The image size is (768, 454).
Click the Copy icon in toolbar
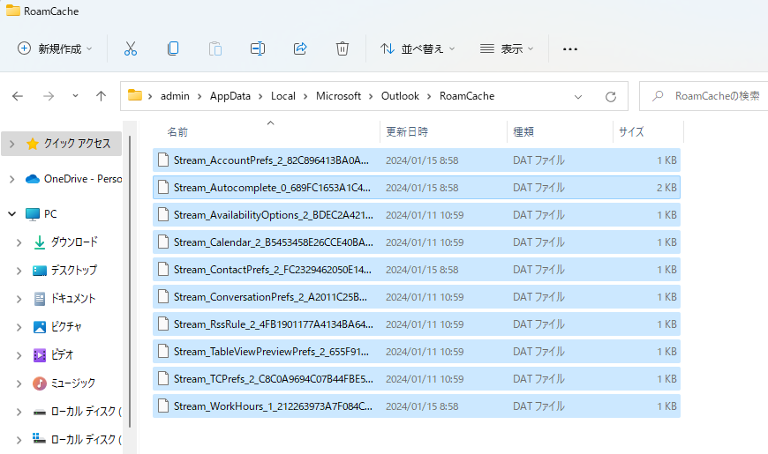[x=173, y=48]
